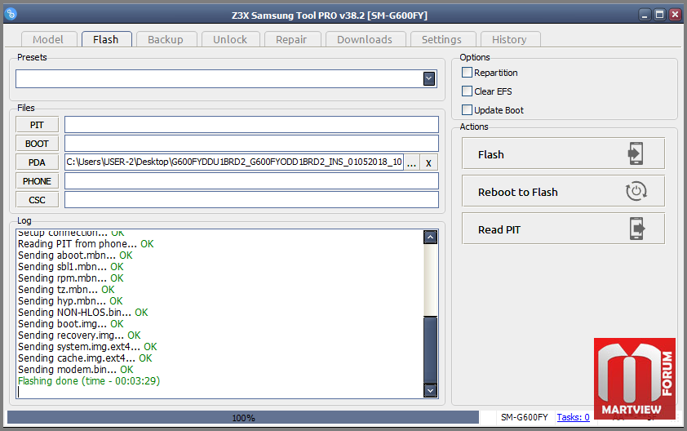This screenshot has width=687, height=431.
Task: Click the log scrollbar thumb
Action: pyautogui.click(x=430, y=349)
